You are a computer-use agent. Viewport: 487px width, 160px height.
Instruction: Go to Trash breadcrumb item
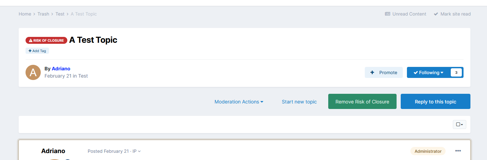pyautogui.click(x=43, y=14)
